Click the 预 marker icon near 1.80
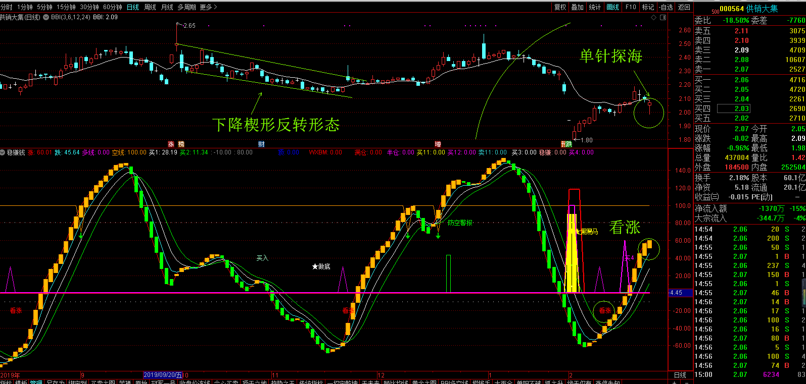Image resolution: width=806 pixels, height=384 pixels. pyautogui.click(x=564, y=144)
